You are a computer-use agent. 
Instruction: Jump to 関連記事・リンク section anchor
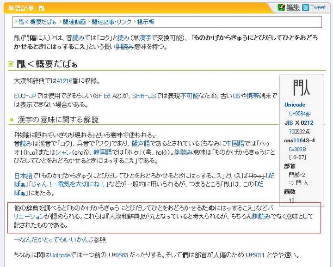tap(111, 22)
